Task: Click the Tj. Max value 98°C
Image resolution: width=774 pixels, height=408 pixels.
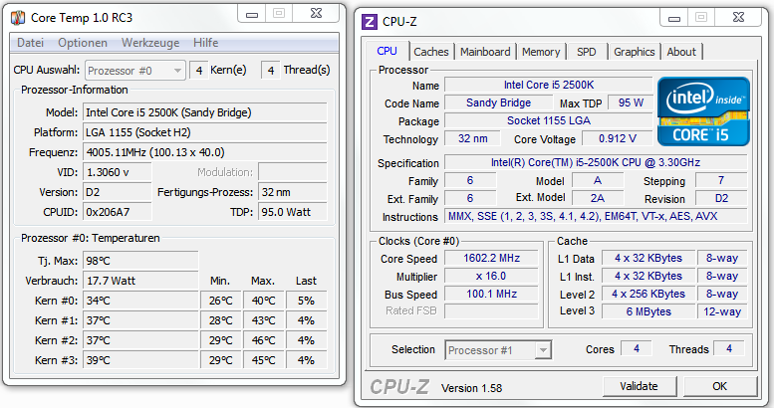Action: point(140,261)
